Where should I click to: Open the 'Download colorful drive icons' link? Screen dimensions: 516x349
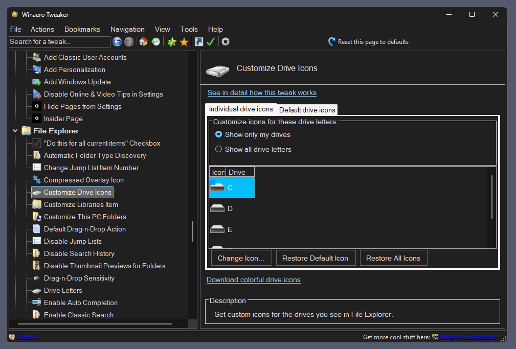(x=253, y=280)
